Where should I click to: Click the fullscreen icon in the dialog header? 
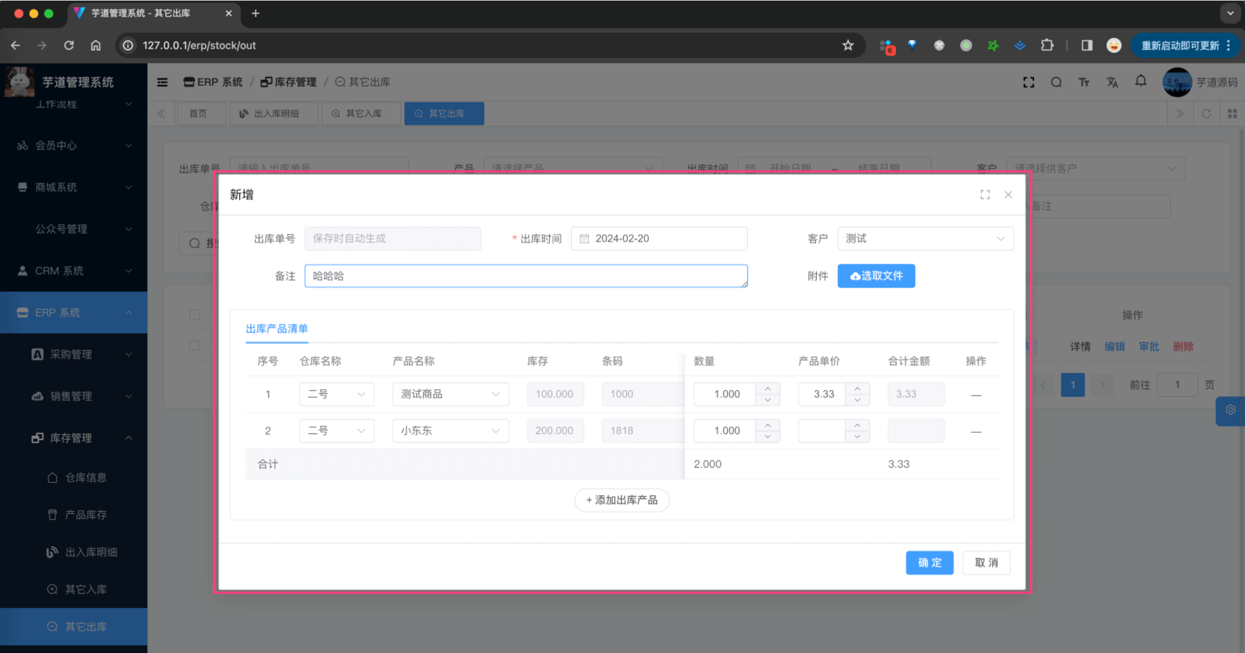tap(985, 194)
